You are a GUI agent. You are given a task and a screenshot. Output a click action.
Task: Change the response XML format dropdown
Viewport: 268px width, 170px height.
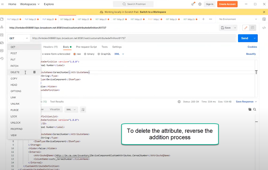click(71, 109)
